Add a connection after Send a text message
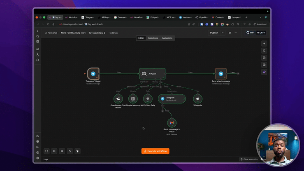Screen dimensions: 304x171 [x=238, y=74]
